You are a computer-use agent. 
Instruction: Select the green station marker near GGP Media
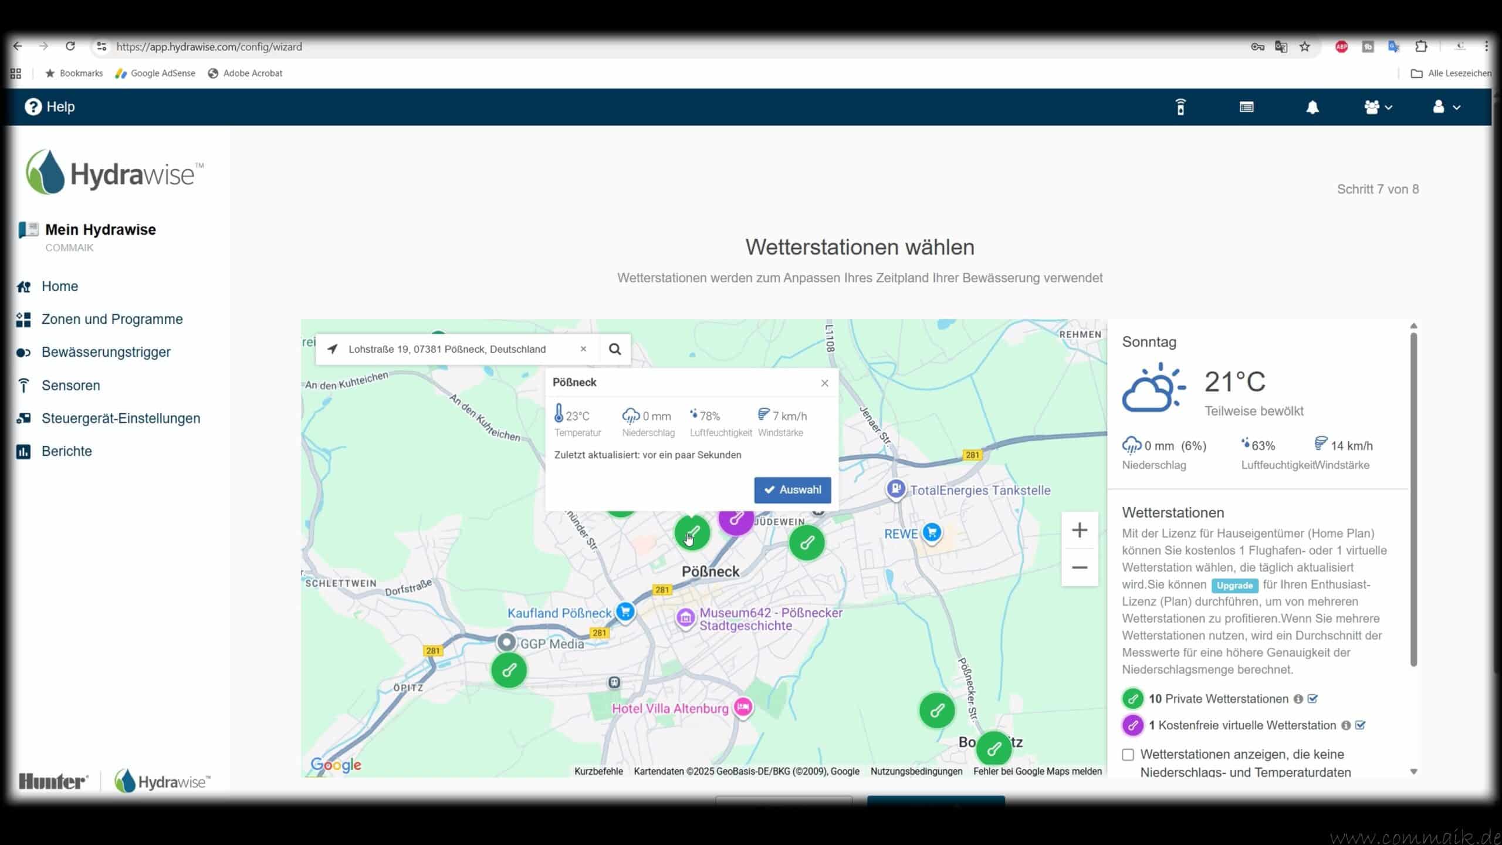[509, 670]
